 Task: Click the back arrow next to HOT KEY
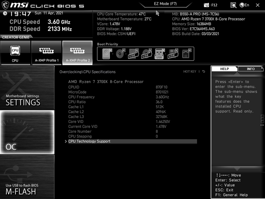[204, 72]
